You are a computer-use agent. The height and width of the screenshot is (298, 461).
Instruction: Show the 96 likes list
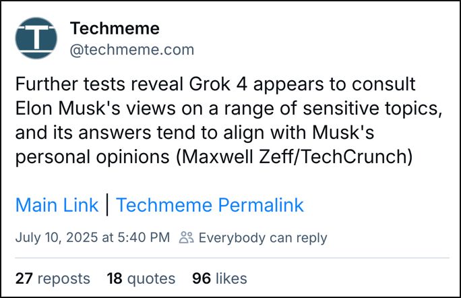(x=220, y=278)
